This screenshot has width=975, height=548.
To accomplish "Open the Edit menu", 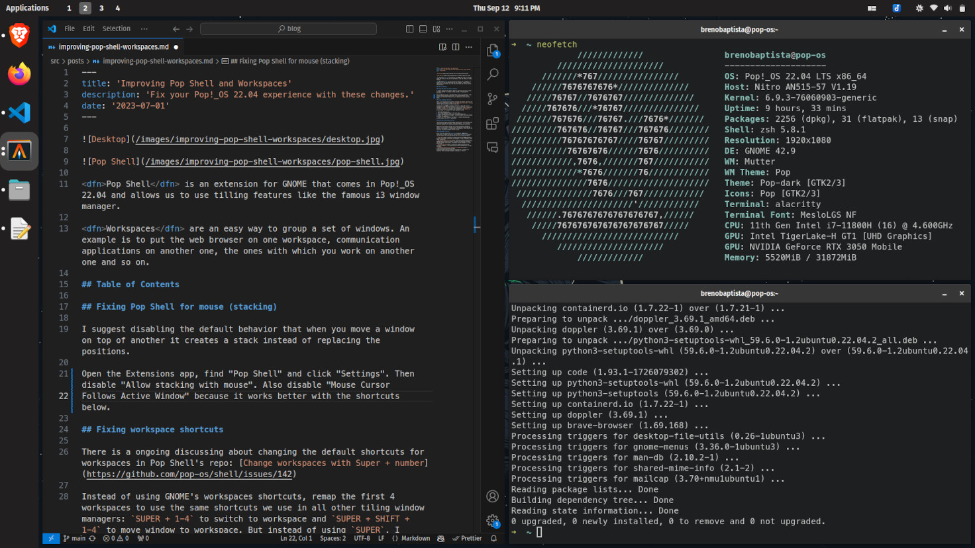I will point(89,29).
